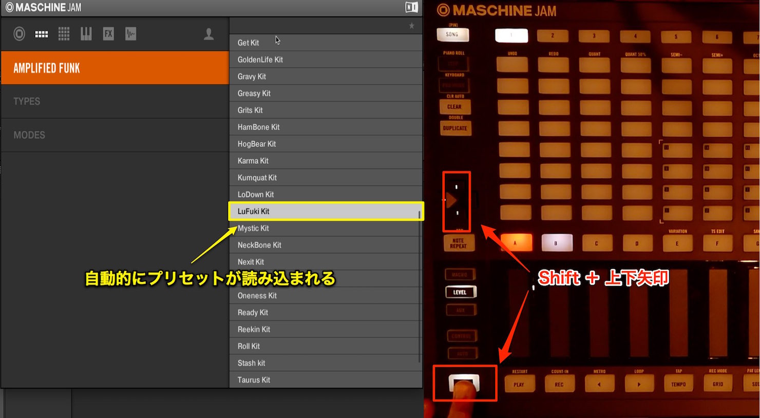Click the lit scene 1 button
This screenshot has width=760, height=418.
pos(511,35)
